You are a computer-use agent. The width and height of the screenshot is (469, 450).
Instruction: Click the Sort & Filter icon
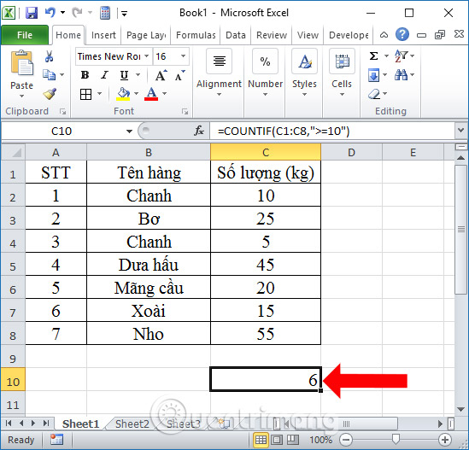(401, 56)
